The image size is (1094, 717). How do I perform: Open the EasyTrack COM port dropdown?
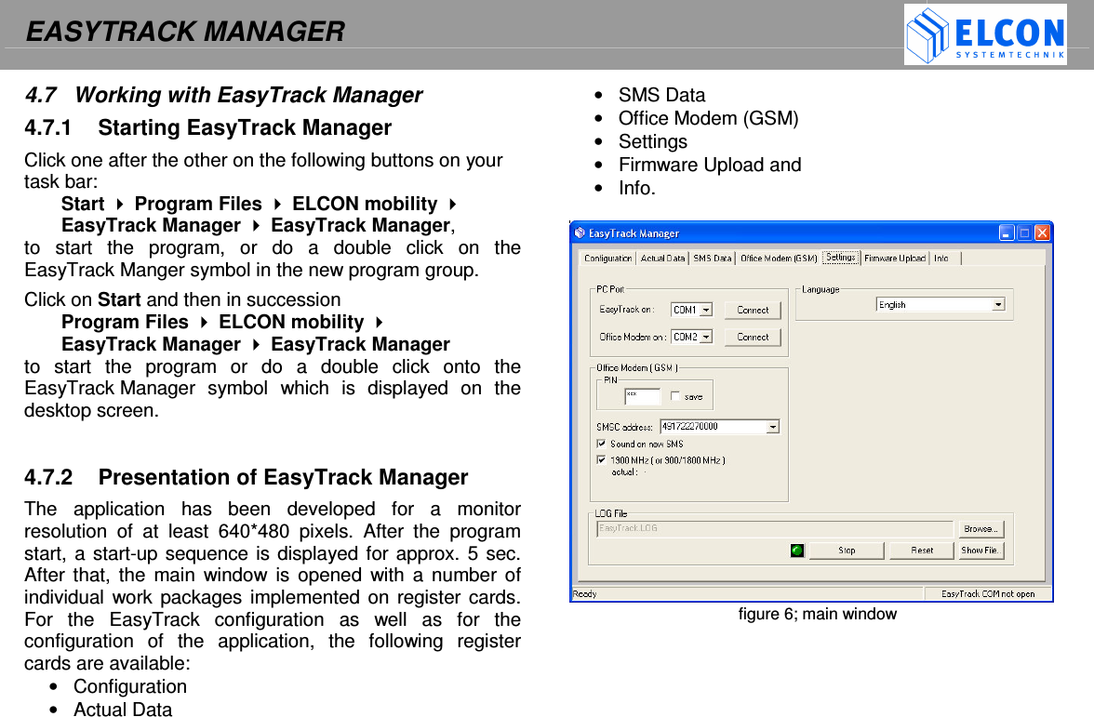707,310
